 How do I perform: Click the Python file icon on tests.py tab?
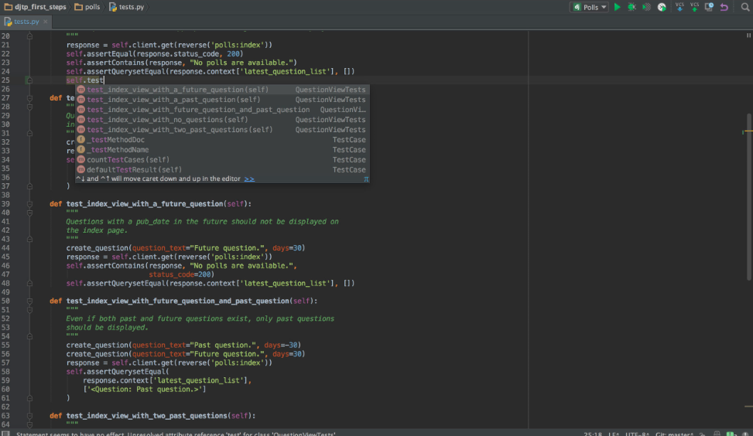9,22
